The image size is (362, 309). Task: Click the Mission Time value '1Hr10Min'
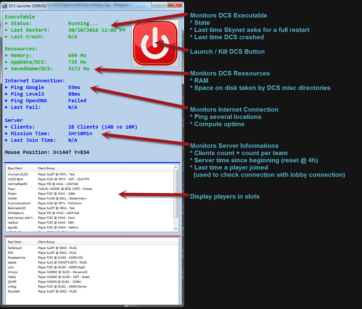coord(80,134)
